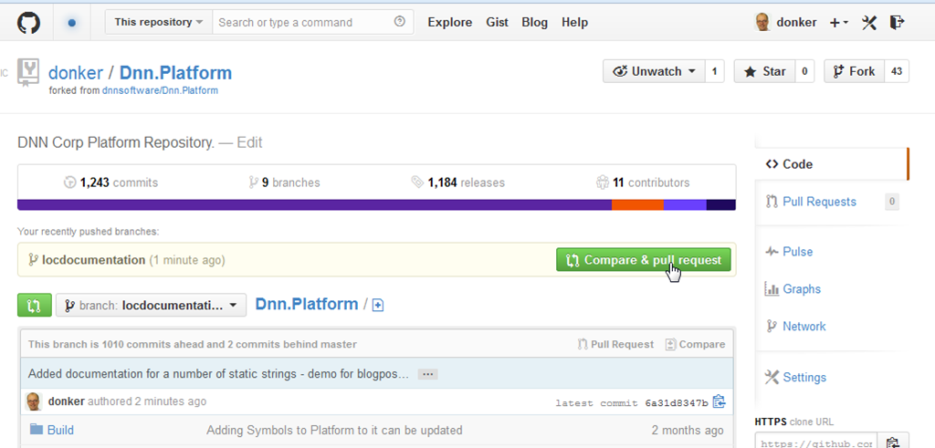Copy commit SHA with clipboard icon
Screen dimensions: 935x448
[719, 402]
